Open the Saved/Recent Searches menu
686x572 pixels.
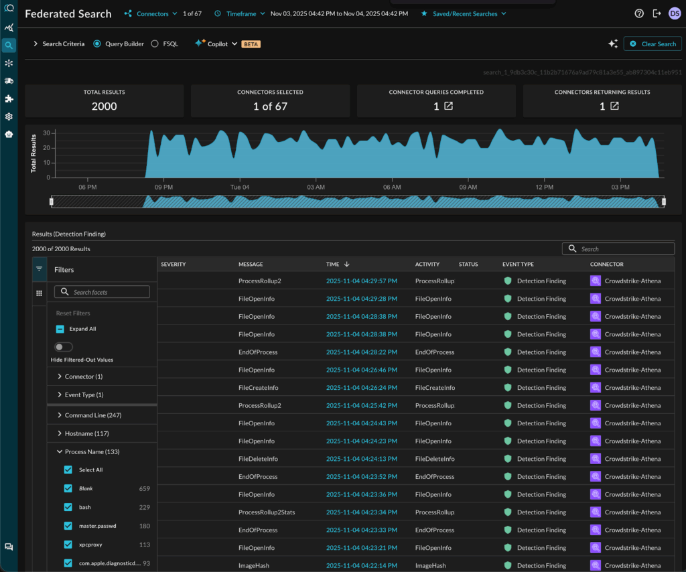(464, 13)
